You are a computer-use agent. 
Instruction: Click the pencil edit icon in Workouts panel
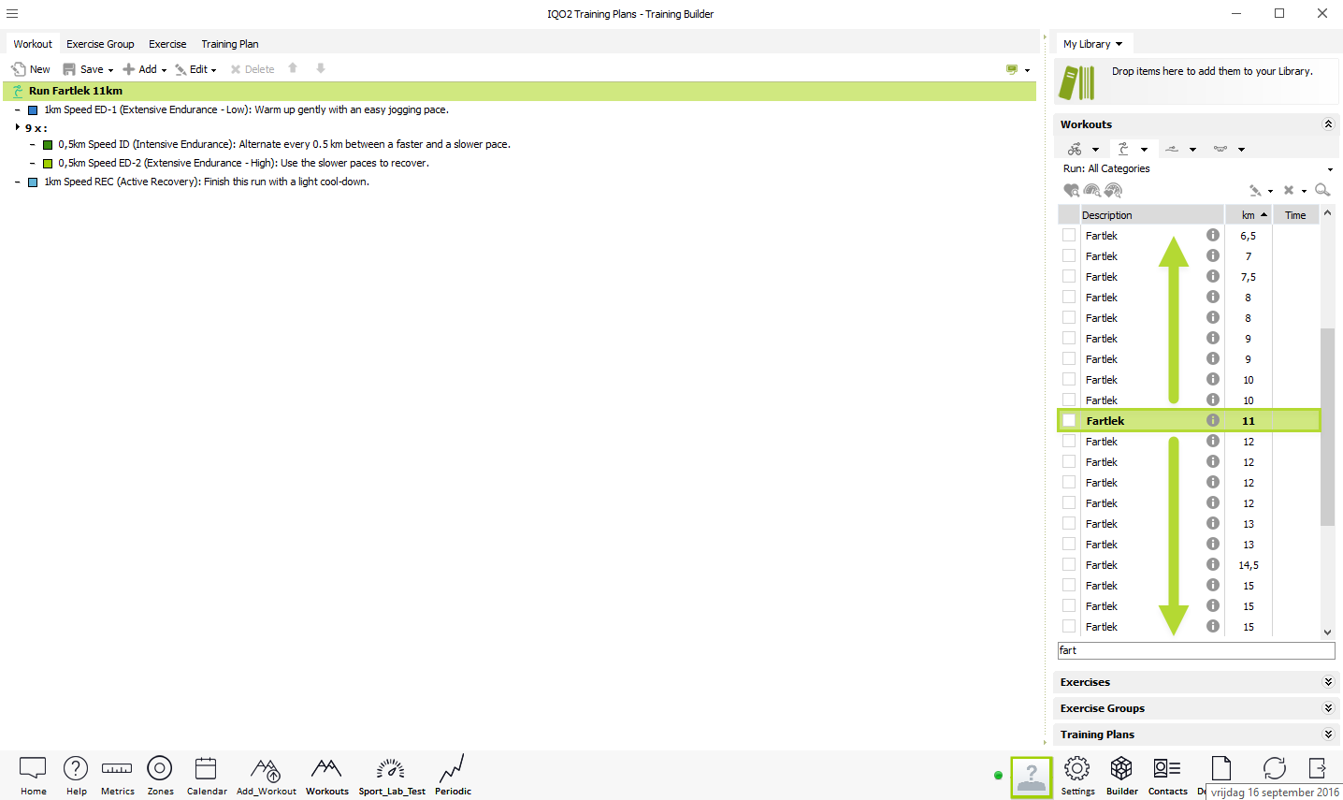pyautogui.click(x=1256, y=190)
